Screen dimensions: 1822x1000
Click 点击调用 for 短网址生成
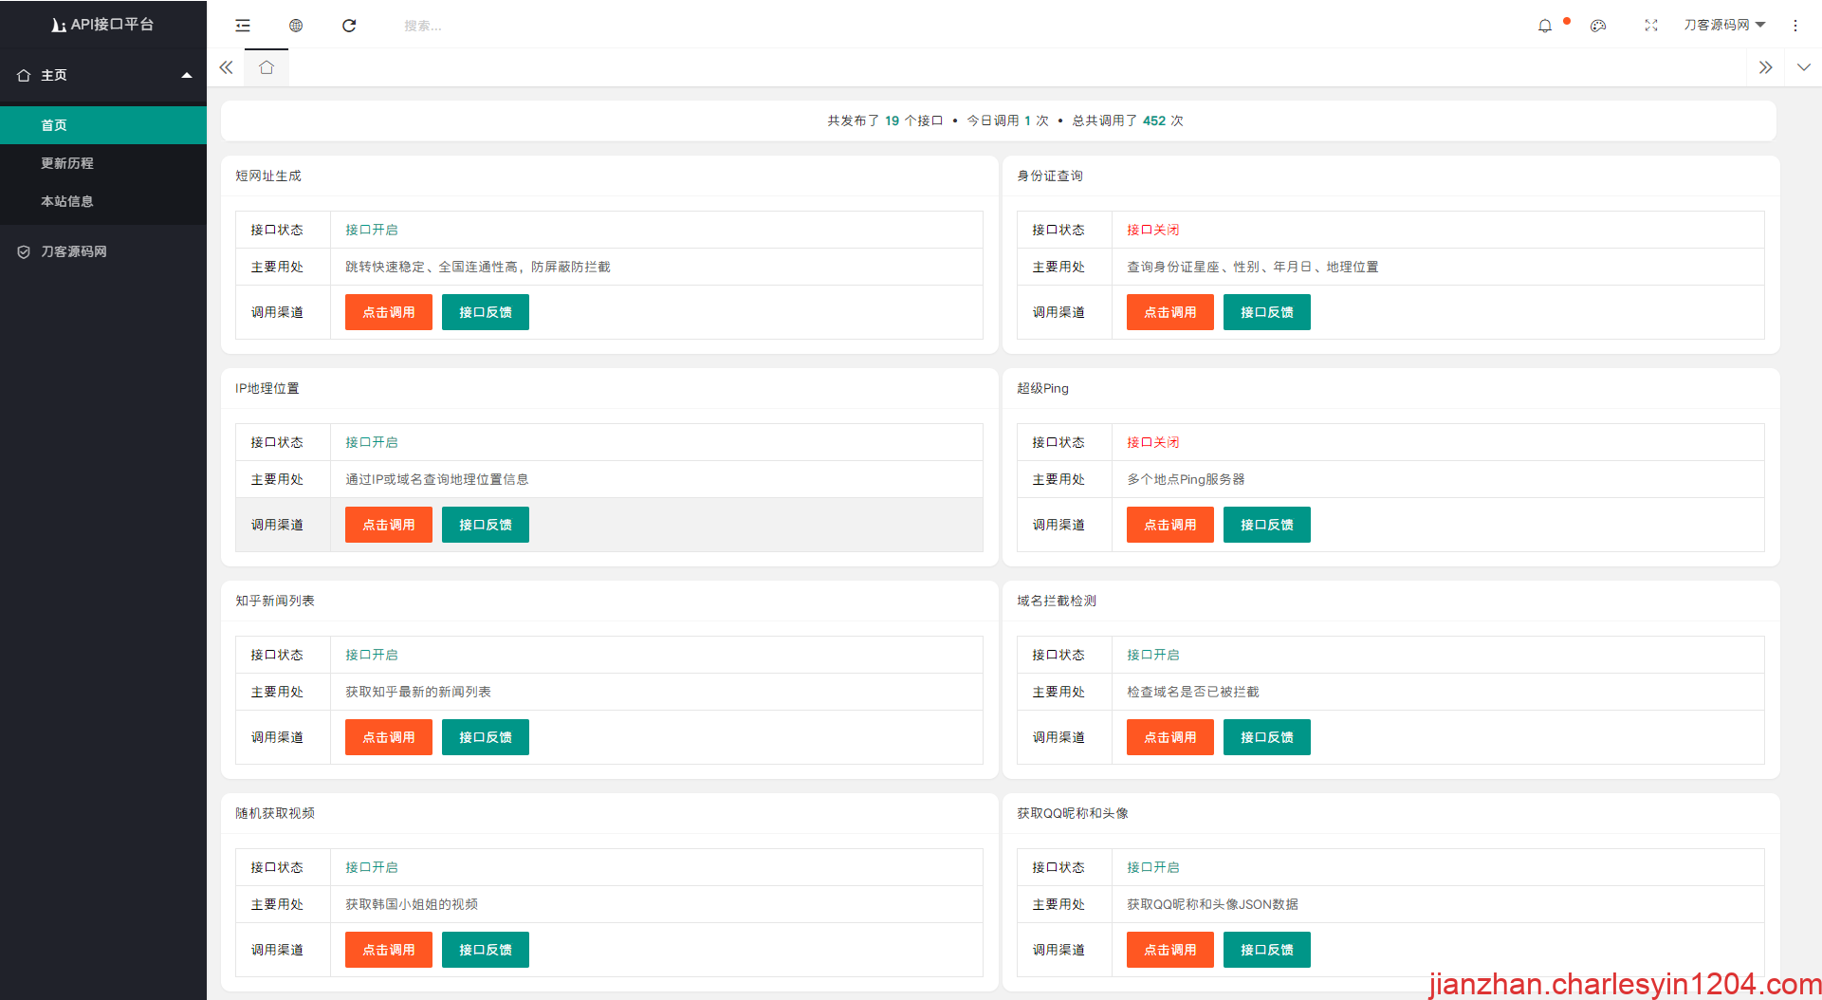[x=388, y=311]
